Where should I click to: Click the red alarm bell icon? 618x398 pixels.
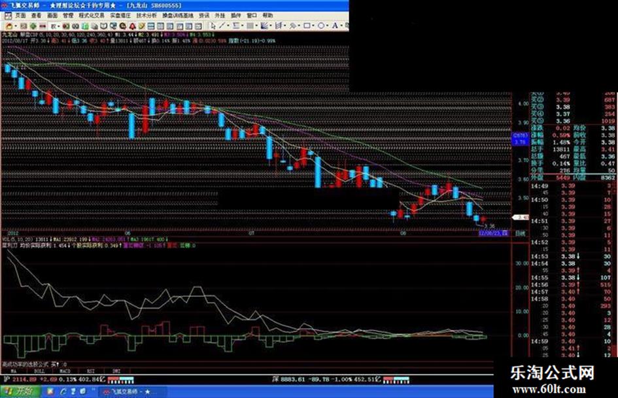pos(132,26)
